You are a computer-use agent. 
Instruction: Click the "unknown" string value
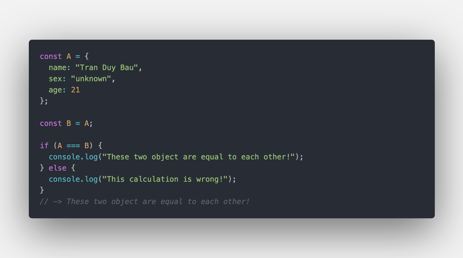click(91, 79)
